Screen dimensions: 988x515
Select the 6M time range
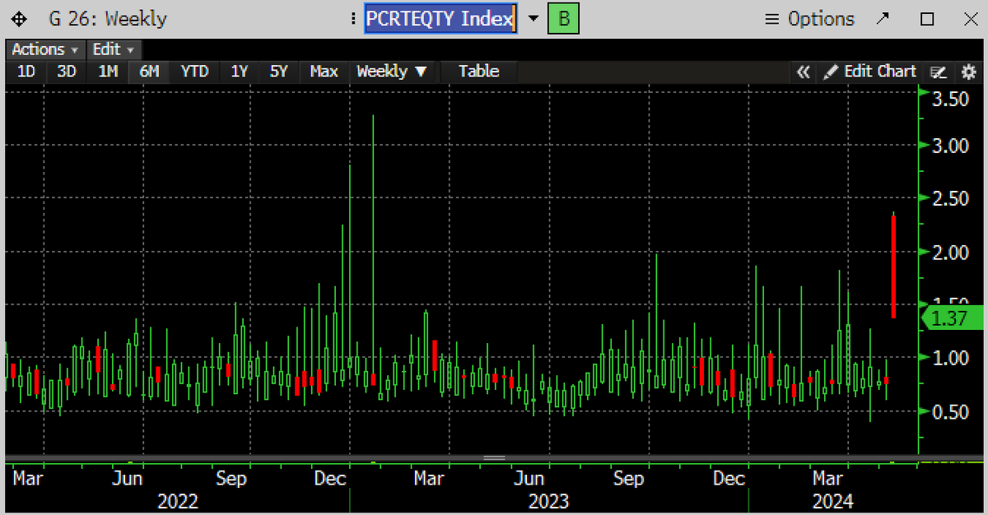(x=149, y=72)
